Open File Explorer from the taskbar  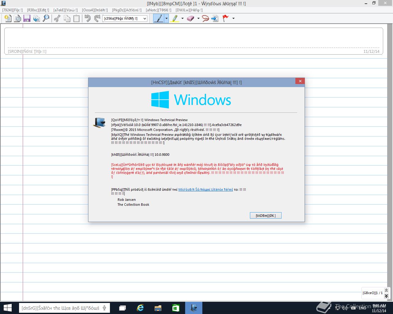click(158, 308)
